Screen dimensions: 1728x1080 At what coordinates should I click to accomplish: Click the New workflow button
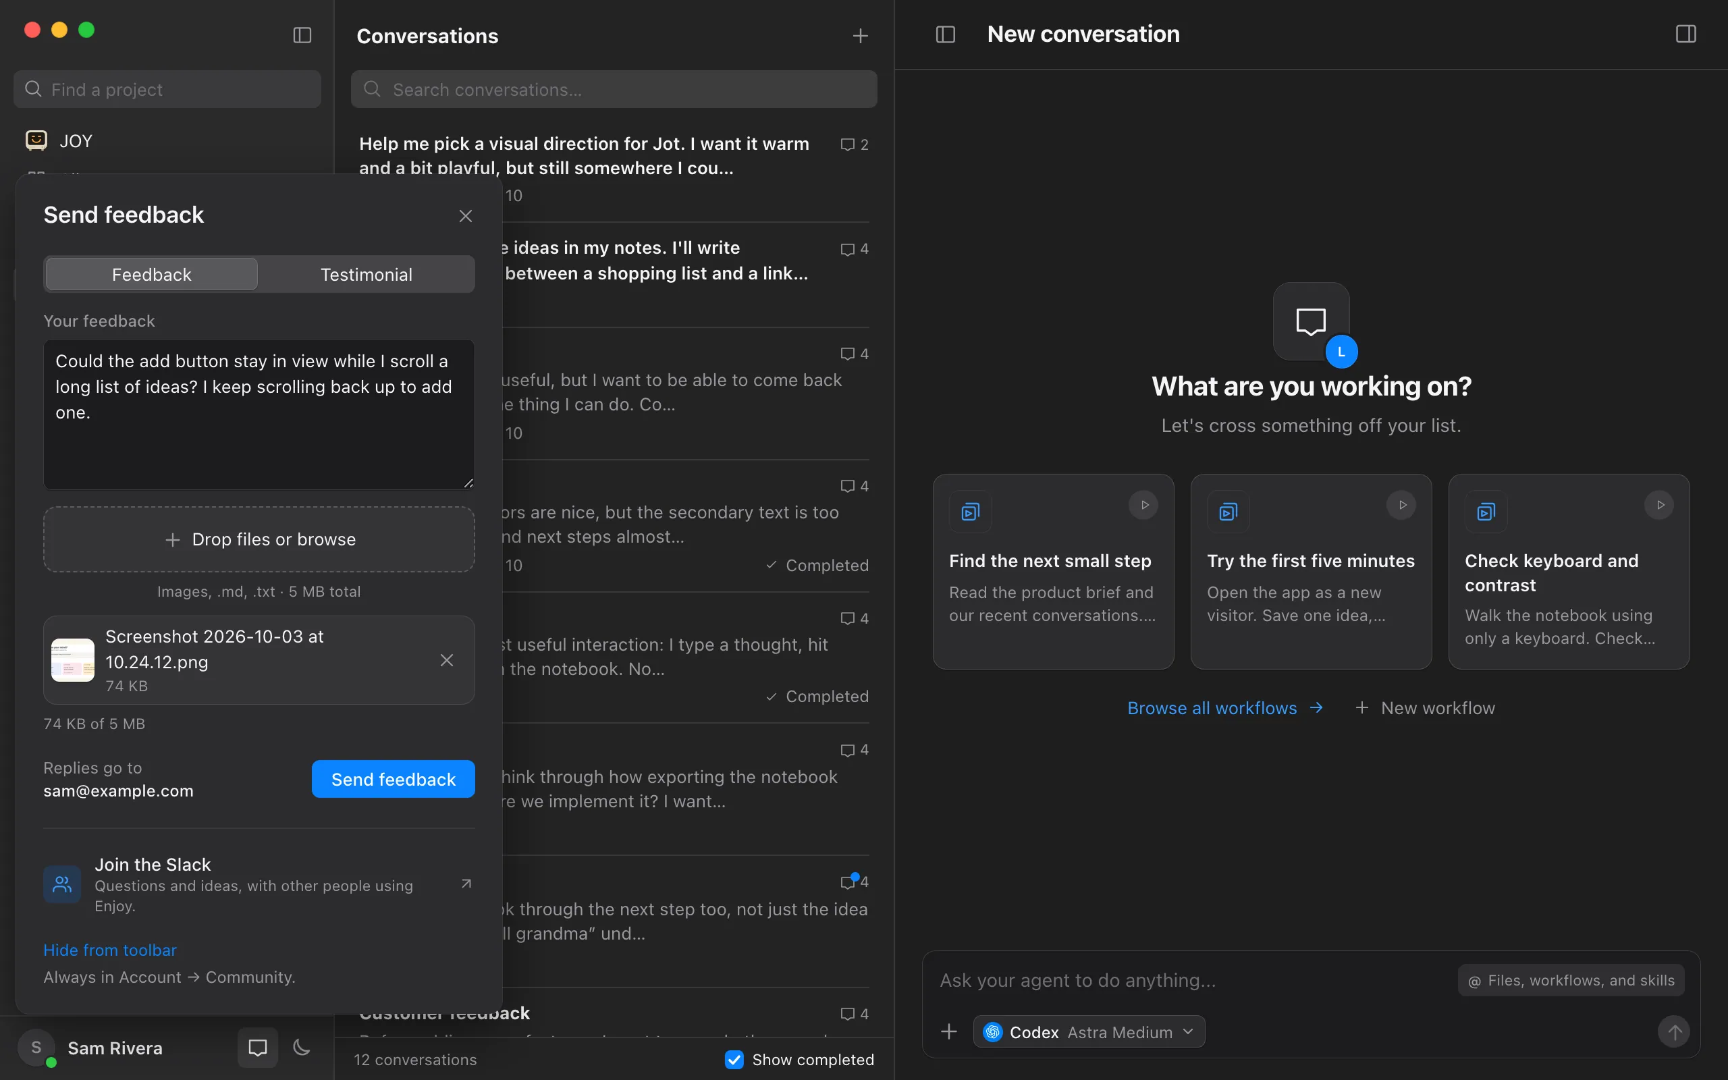pos(1425,708)
